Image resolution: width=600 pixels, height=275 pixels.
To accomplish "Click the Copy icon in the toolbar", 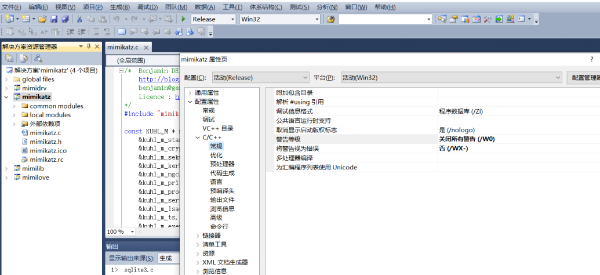I will [x=90, y=19].
